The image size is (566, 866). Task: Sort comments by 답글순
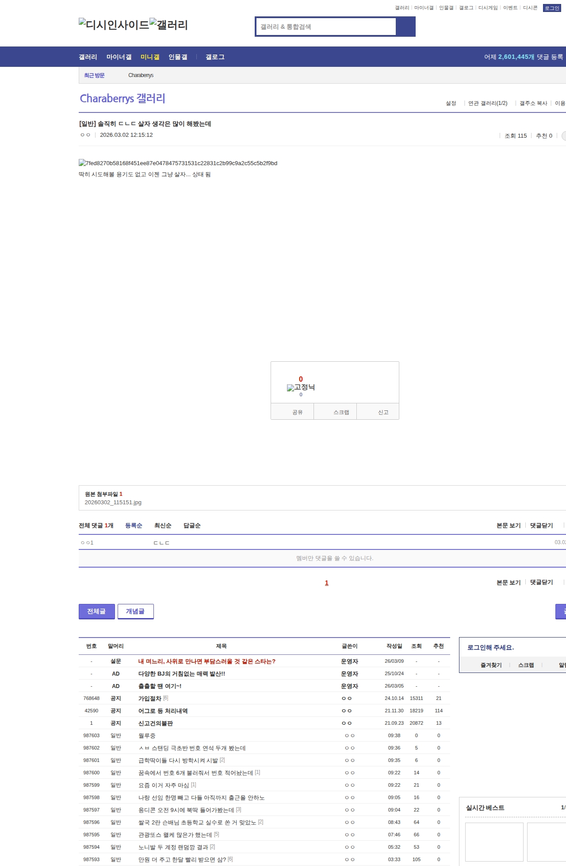[192, 526]
